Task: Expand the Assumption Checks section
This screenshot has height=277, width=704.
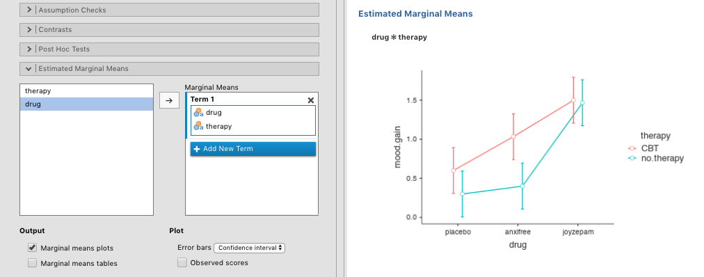Action: [169, 10]
